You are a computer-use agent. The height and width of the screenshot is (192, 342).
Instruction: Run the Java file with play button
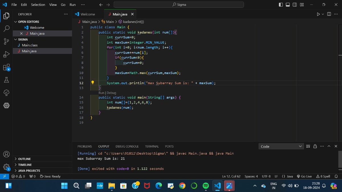[318, 14]
